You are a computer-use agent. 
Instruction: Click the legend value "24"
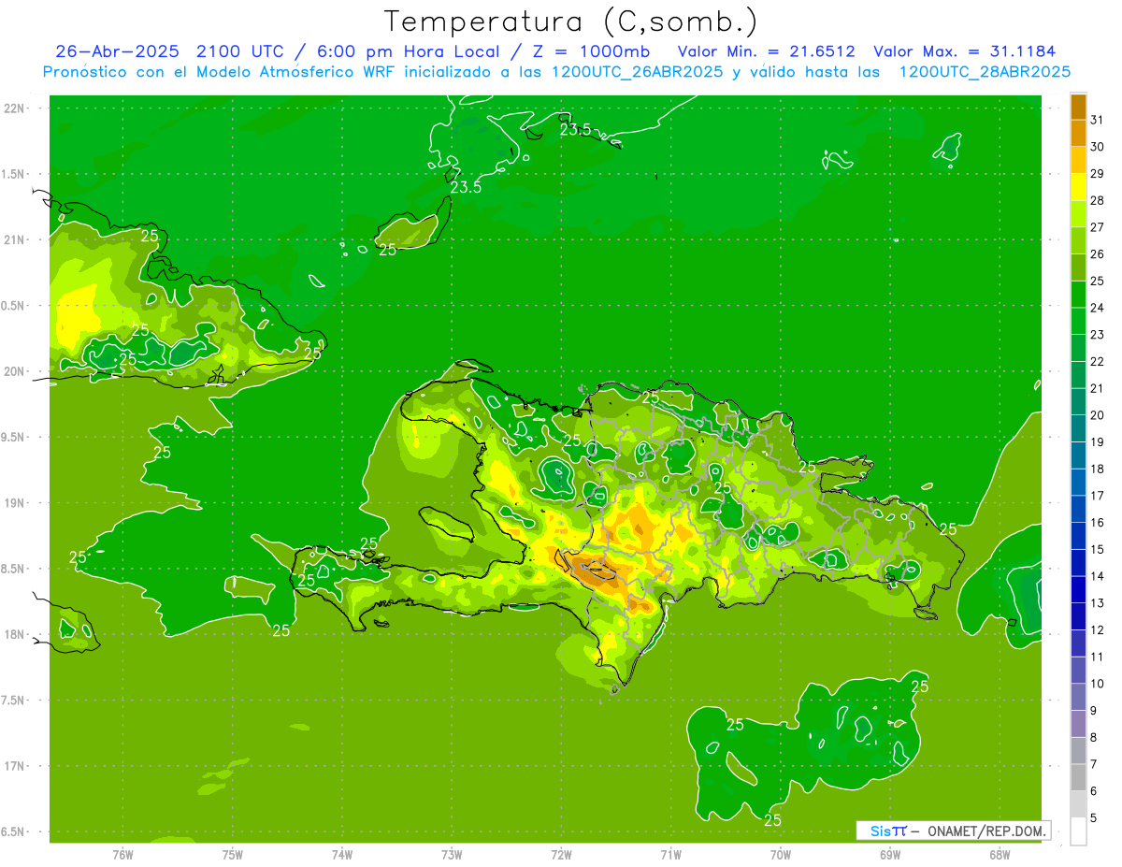tap(1097, 308)
